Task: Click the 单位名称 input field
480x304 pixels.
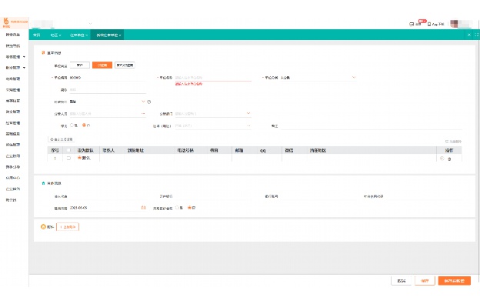Action: [213, 78]
